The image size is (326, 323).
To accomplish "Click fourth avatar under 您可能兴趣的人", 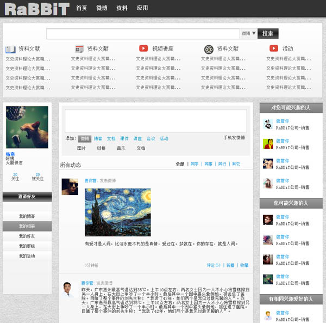I will [268, 279].
